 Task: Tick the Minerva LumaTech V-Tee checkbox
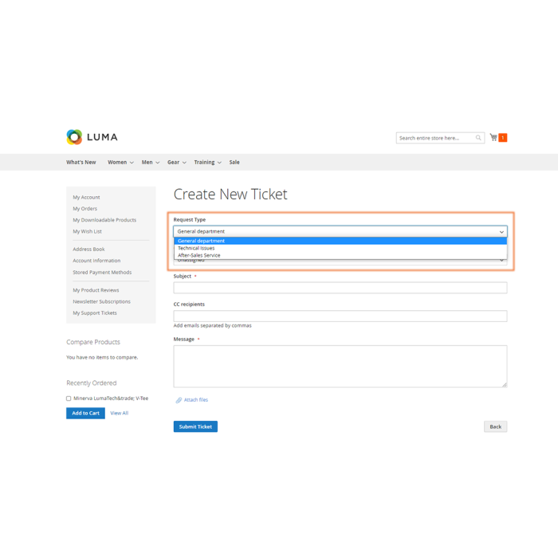[69, 399]
